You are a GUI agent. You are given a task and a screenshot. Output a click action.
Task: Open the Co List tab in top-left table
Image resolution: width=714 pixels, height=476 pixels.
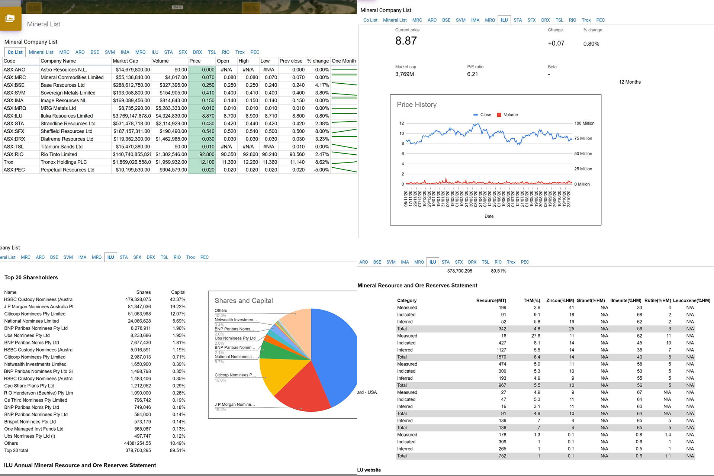tap(15, 52)
